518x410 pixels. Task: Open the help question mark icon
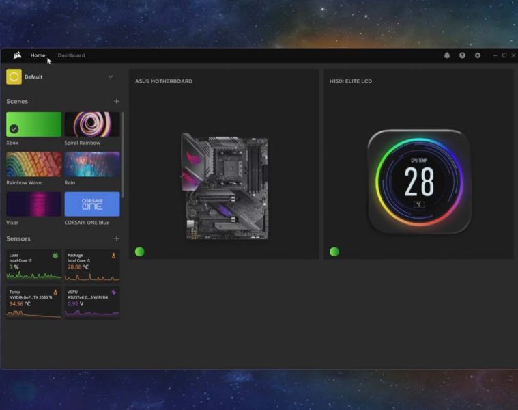tap(462, 55)
